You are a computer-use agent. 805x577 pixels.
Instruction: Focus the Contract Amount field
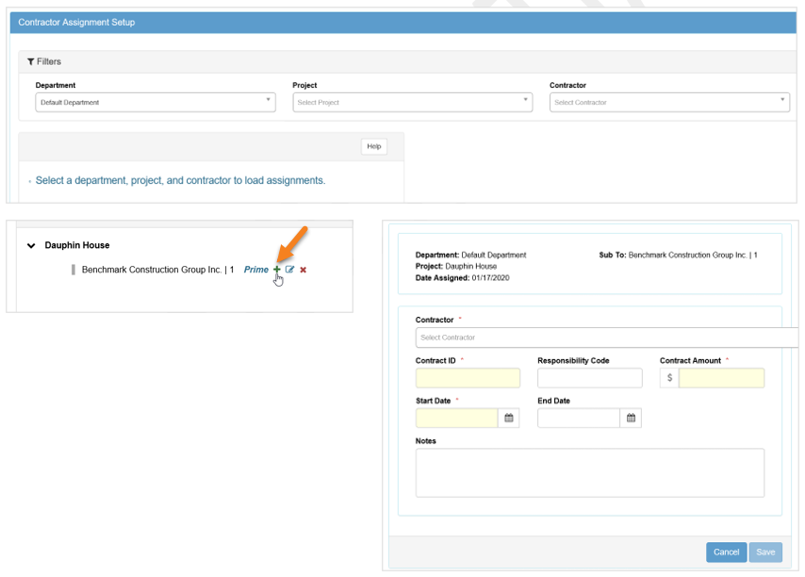click(721, 378)
